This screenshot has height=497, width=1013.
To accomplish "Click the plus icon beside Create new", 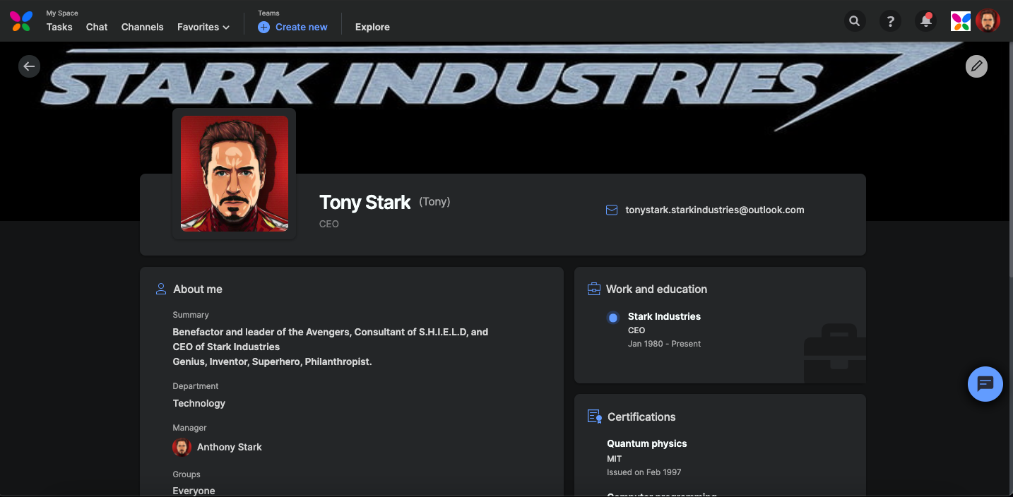I will click(264, 27).
